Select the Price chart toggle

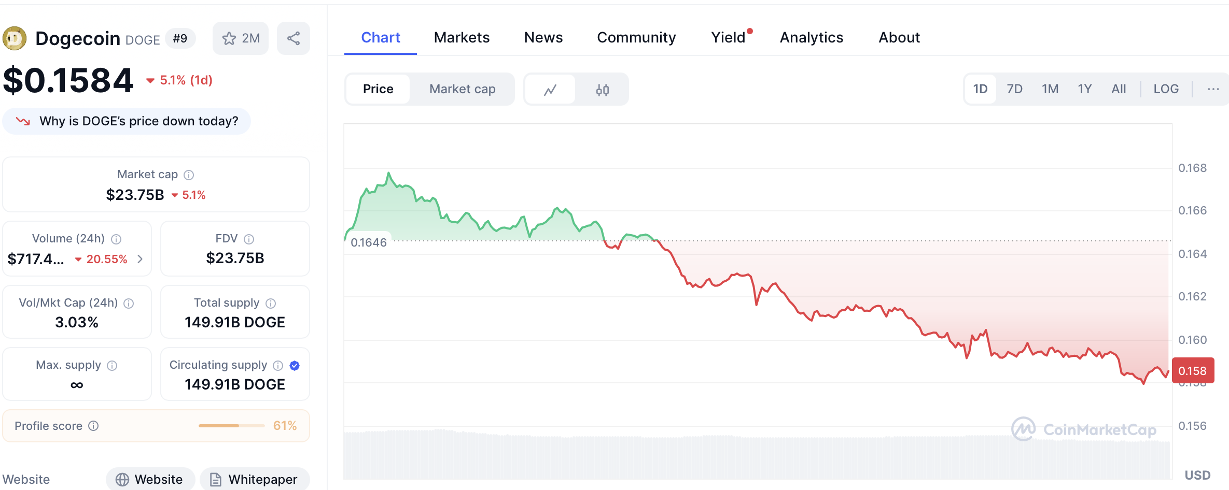click(378, 89)
